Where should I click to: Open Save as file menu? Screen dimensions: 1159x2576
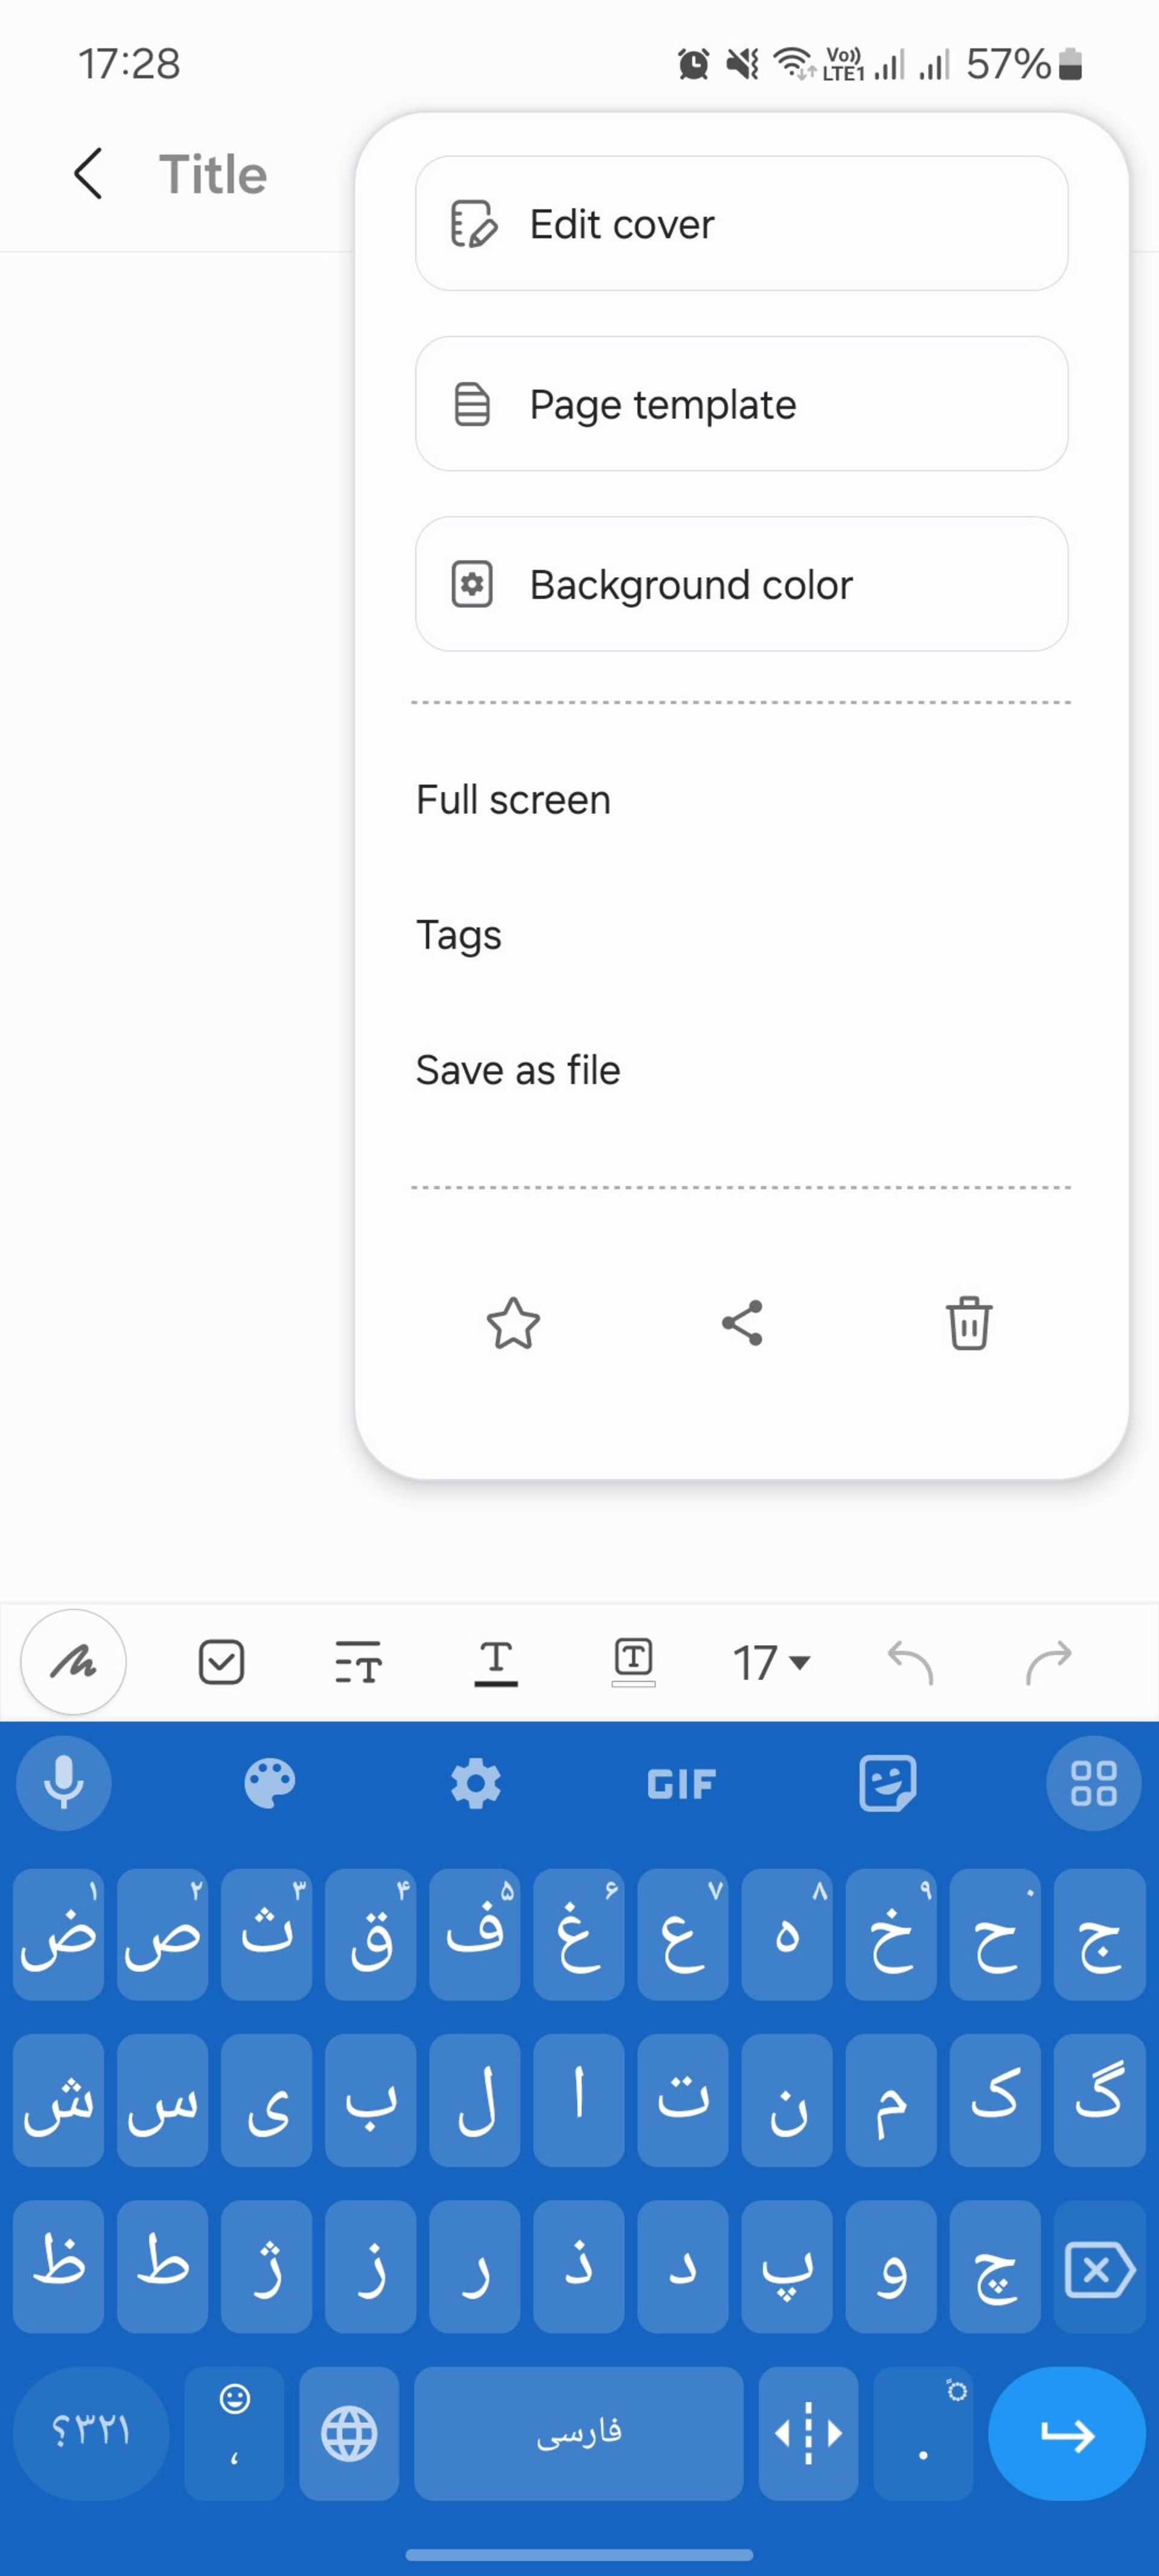click(518, 1070)
